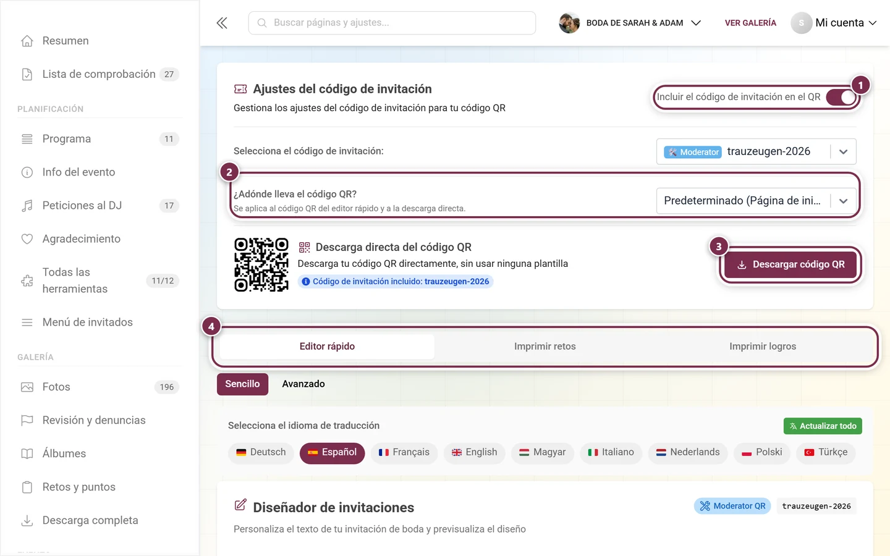Viewport: 890px width, 556px height.
Task: Click the pencil icon beside Diseñador de invitaciones
Action: [x=240, y=505]
